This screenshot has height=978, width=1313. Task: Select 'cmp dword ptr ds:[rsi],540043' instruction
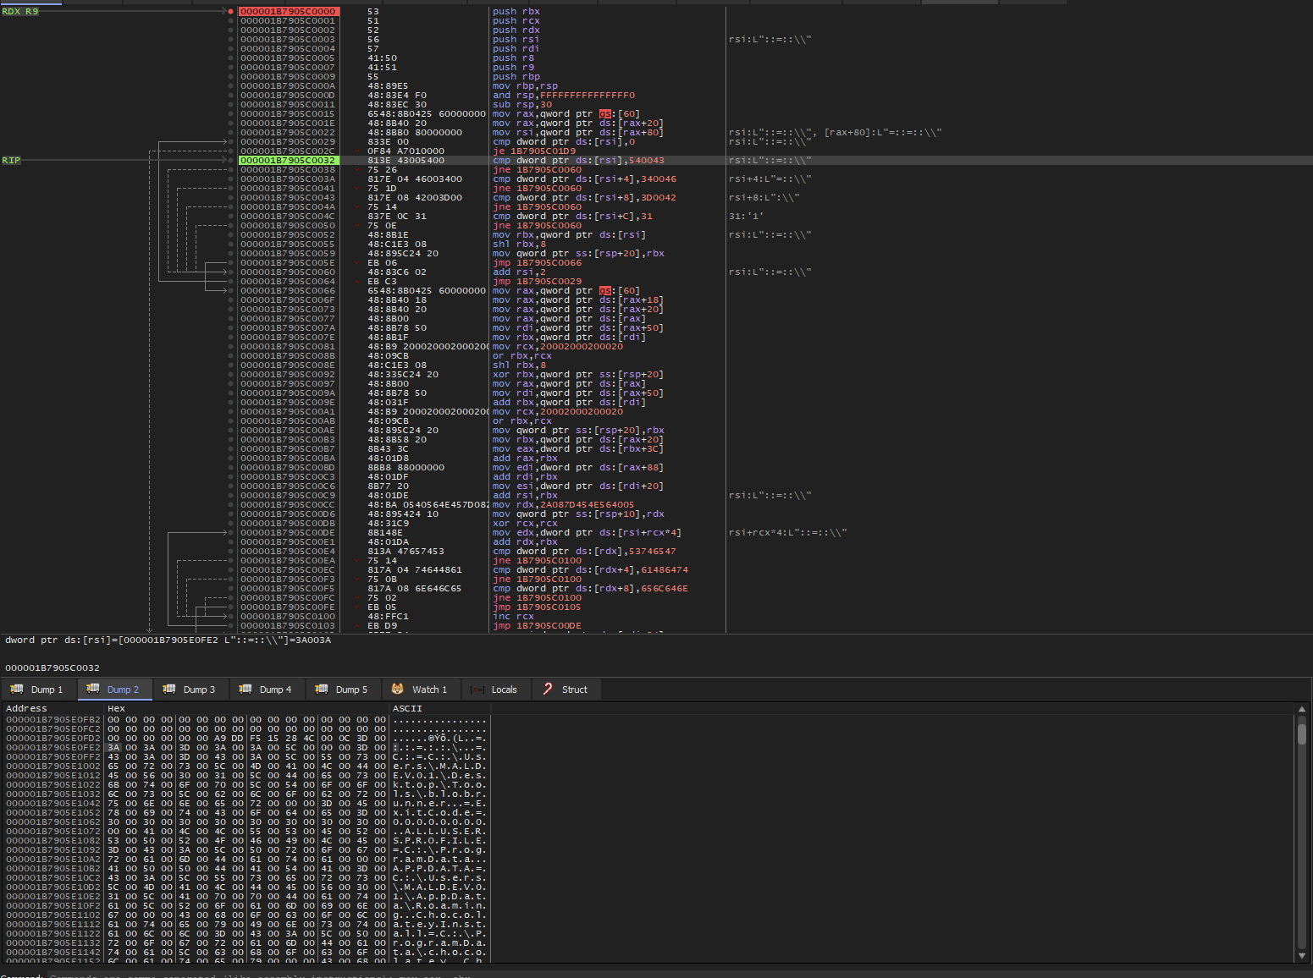point(578,160)
